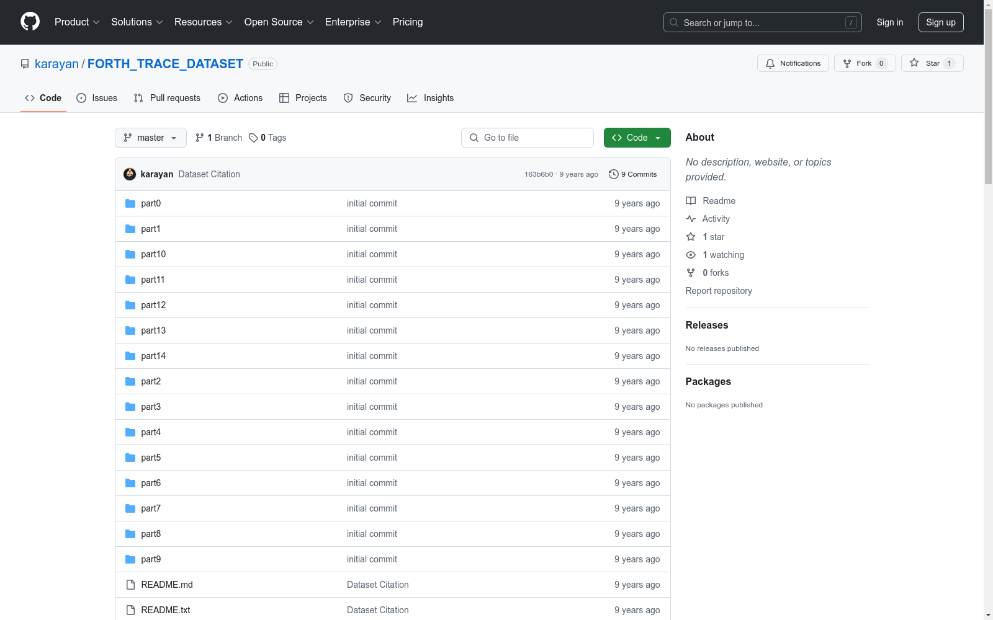Click the README.md file icon

[130, 585]
